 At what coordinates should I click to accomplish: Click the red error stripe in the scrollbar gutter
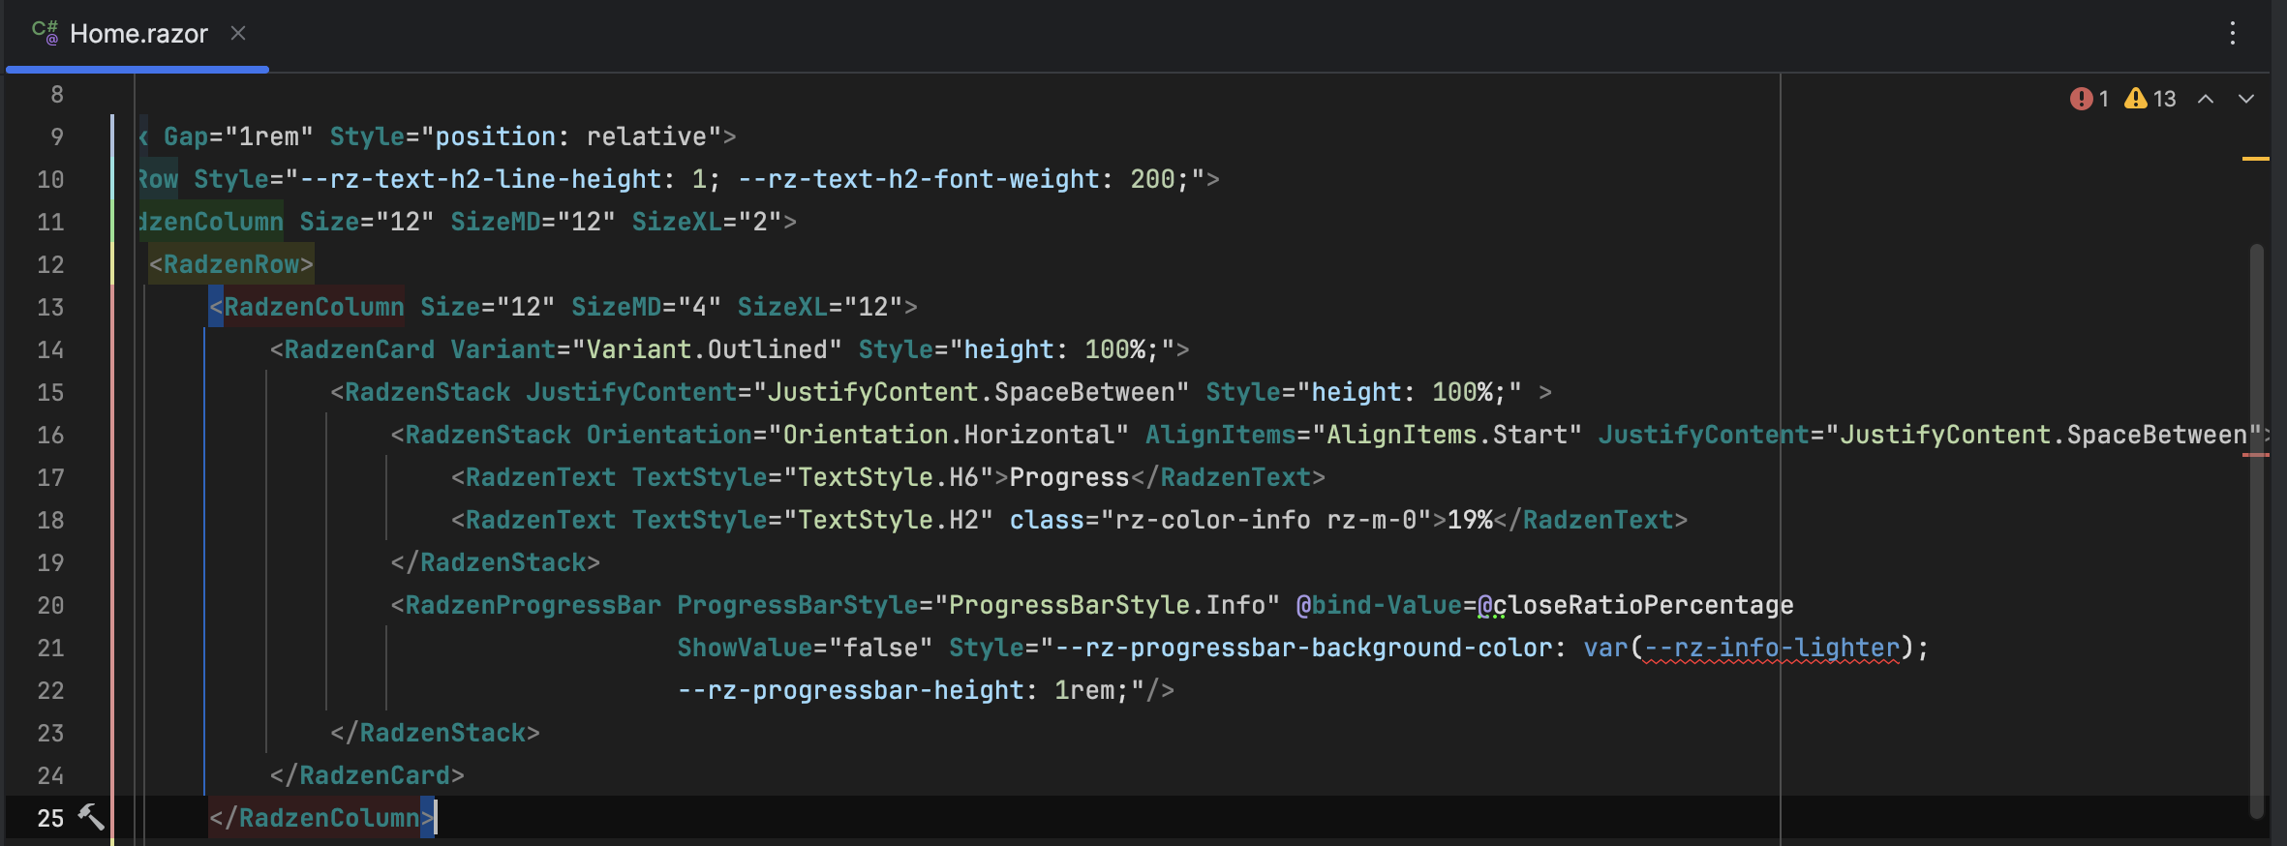pyautogui.click(x=2256, y=454)
